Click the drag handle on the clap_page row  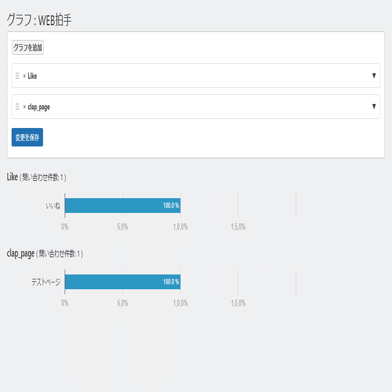pyautogui.click(x=17, y=107)
